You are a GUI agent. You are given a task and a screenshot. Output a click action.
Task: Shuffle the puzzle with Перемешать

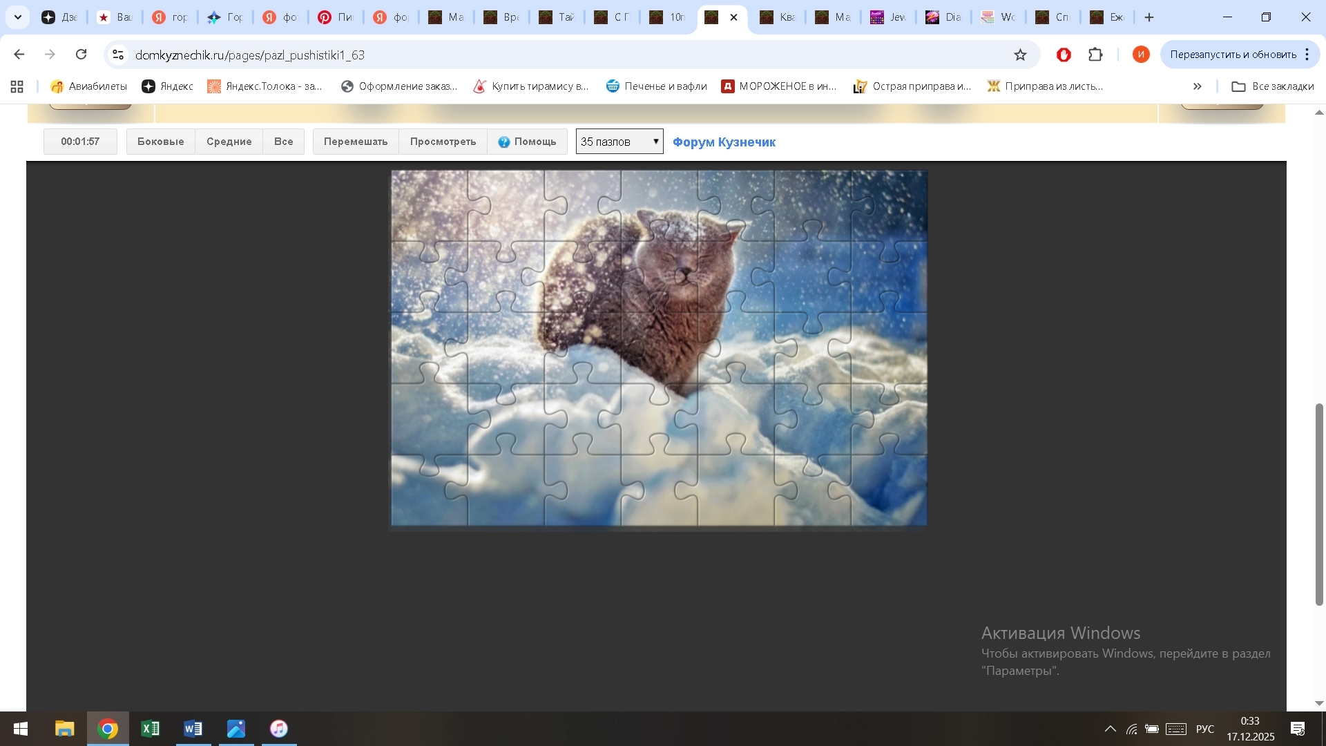click(356, 142)
